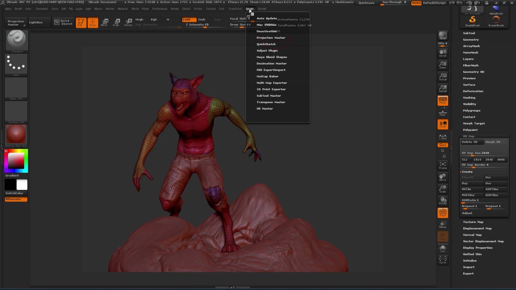Viewport: 516px width, 290px height.
Task: Click the Zoom canvas icon
Action: 443,65
